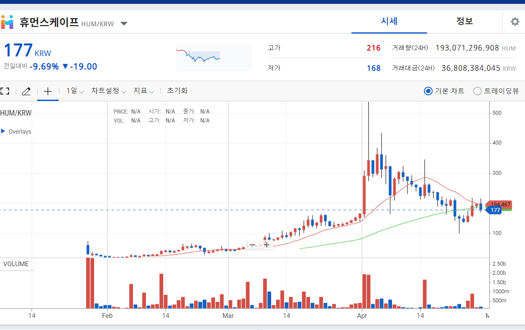This screenshot has width=525, height=330.
Task: Click the Feb date label on axis
Action: pyautogui.click(x=107, y=316)
